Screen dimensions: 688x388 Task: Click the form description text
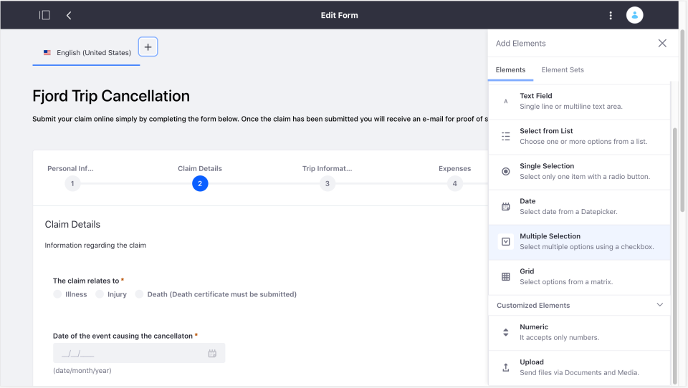pos(260,119)
